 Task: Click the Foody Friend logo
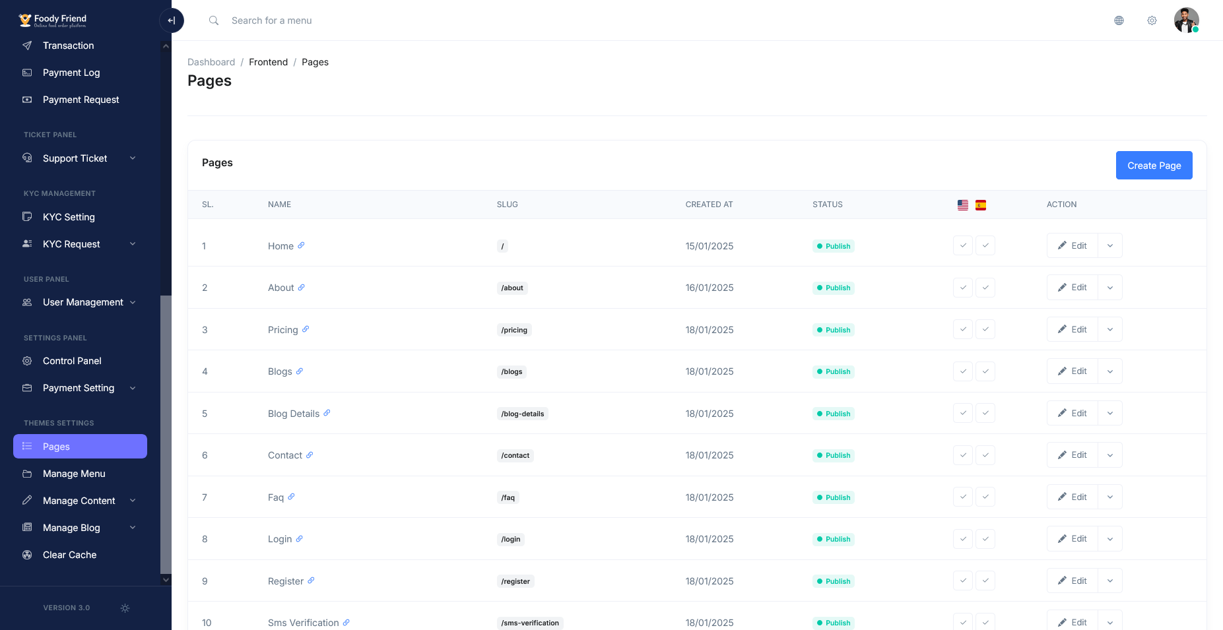53,20
